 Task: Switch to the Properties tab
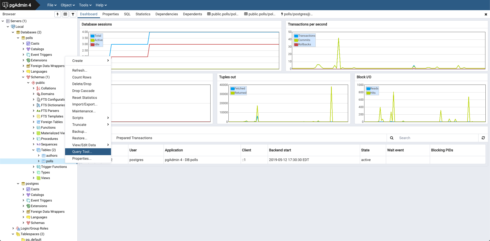pyautogui.click(x=111, y=14)
